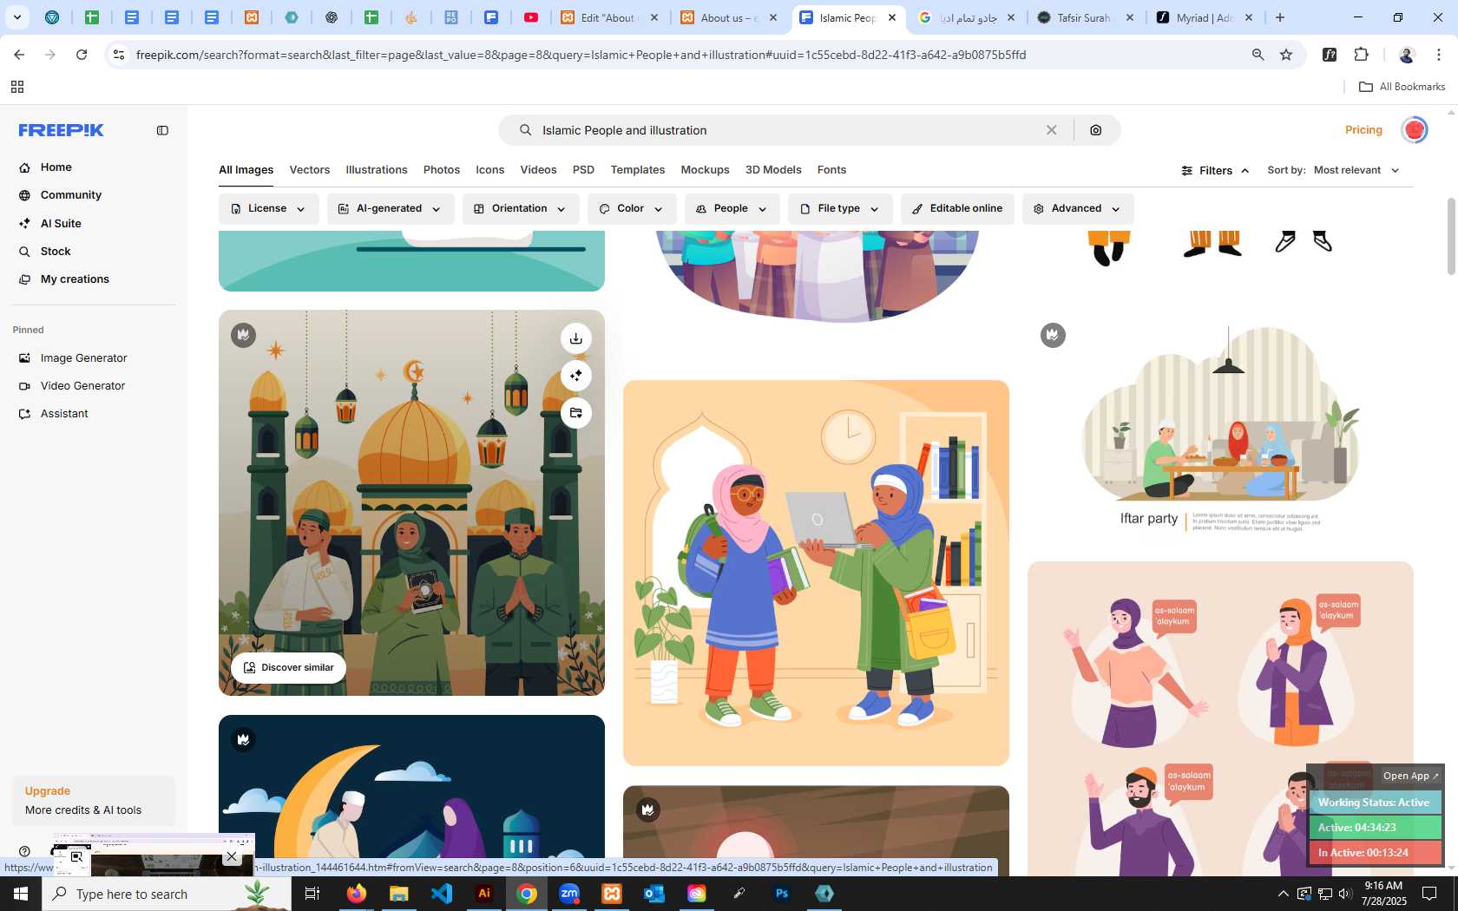The image size is (1458, 911).
Task: Download the mosque illustration via download icon
Action: click(x=576, y=338)
